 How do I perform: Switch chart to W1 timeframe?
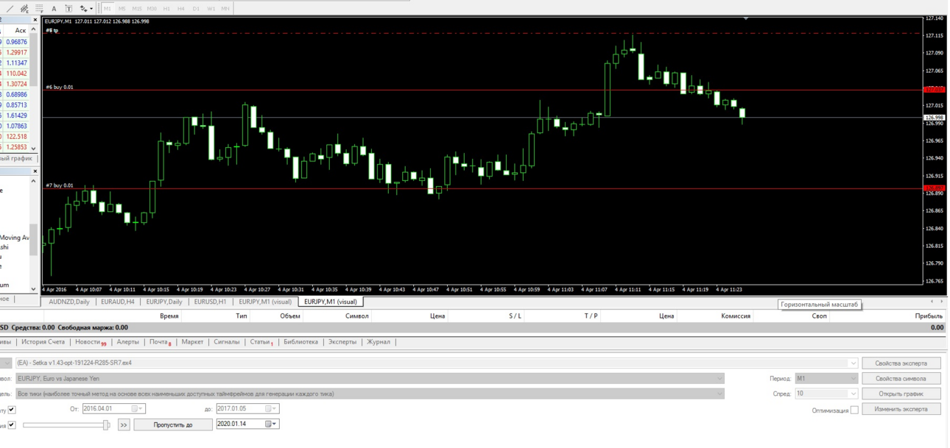[211, 9]
